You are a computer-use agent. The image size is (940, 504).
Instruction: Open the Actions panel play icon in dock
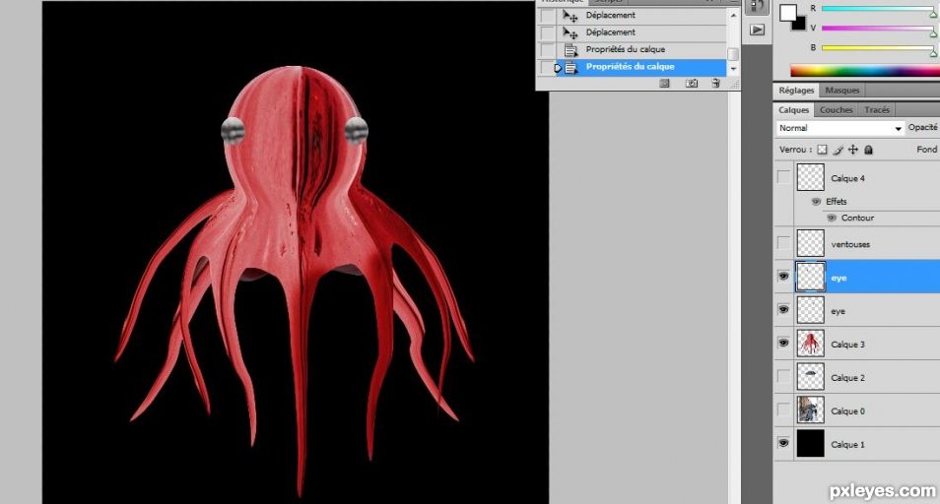tap(757, 30)
